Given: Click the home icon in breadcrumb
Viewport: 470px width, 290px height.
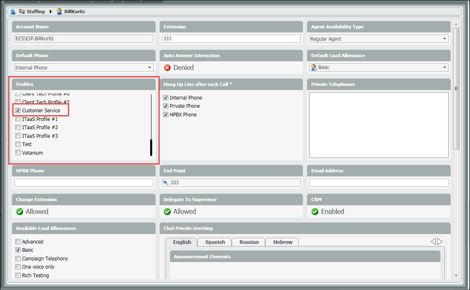Looking at the screenshot, I should point(13,12).
